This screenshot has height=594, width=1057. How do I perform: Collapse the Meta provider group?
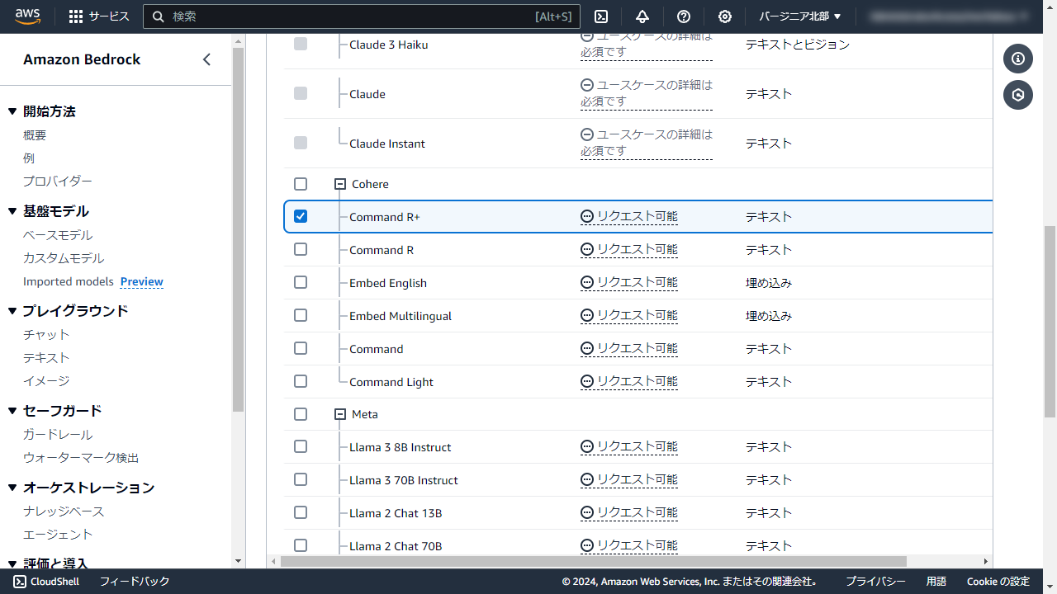pyautogui.click(x=339, y=414)
